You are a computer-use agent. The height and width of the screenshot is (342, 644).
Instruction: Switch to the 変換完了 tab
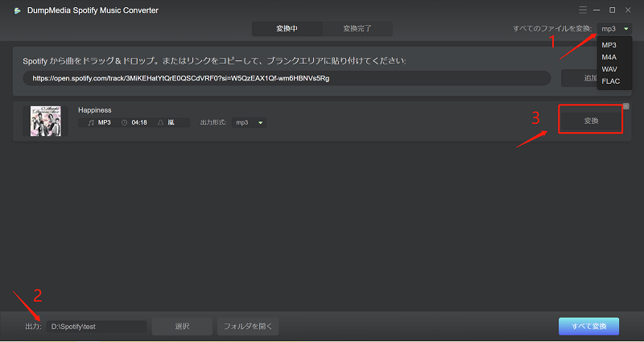(357, 29)
